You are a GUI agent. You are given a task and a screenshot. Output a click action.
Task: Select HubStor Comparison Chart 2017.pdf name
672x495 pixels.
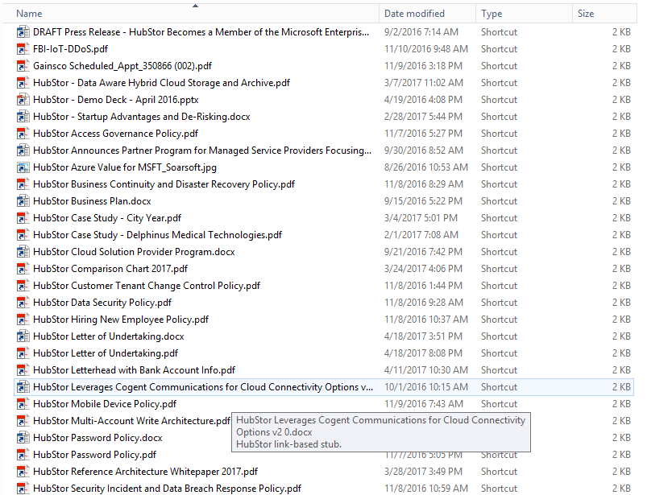click(110, 269)
